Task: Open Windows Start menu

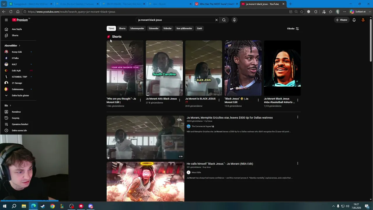Action: [4, 206]
